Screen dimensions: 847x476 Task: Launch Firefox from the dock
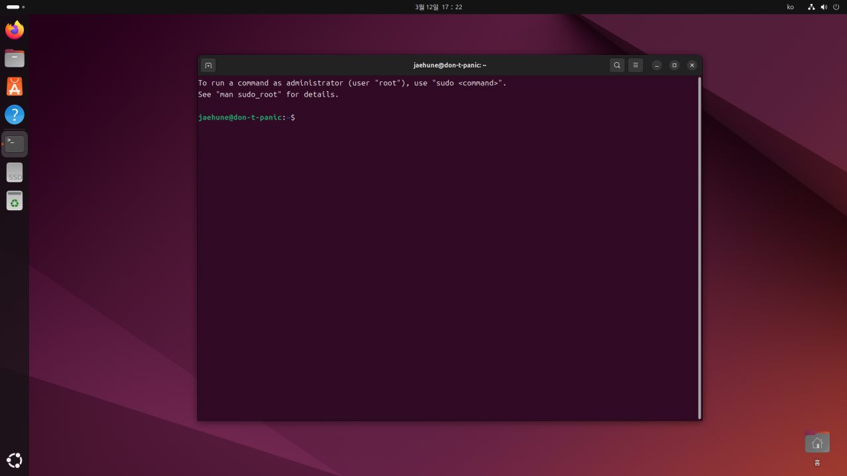(15, 30)
